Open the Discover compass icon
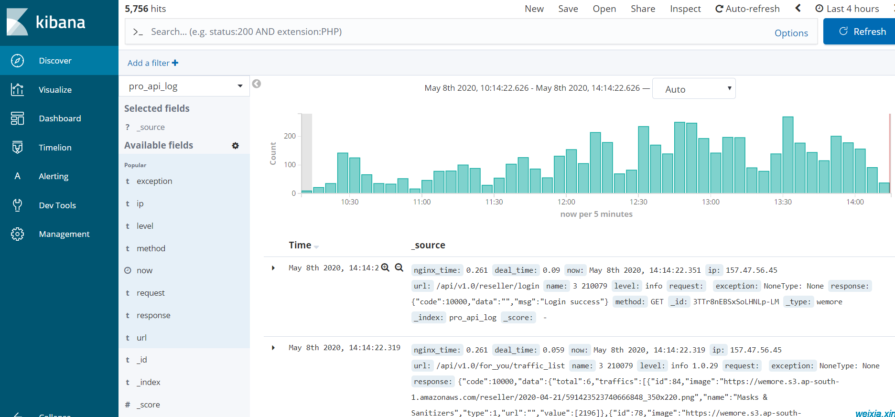This screenshot has height=417, width=895. click(17, 61)
